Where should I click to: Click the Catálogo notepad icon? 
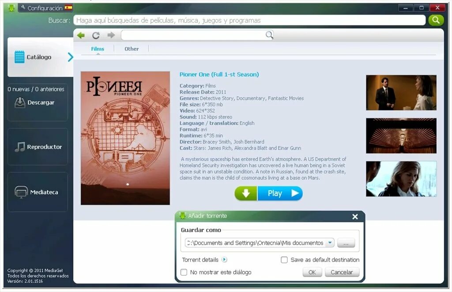19,57
